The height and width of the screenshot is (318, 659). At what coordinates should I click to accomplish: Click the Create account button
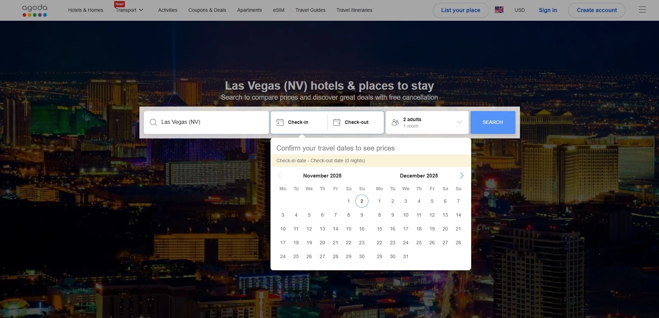point(597,10)
